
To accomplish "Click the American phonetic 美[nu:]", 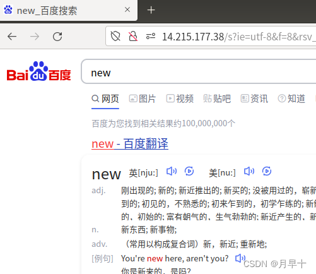I will tap(222, 173).
